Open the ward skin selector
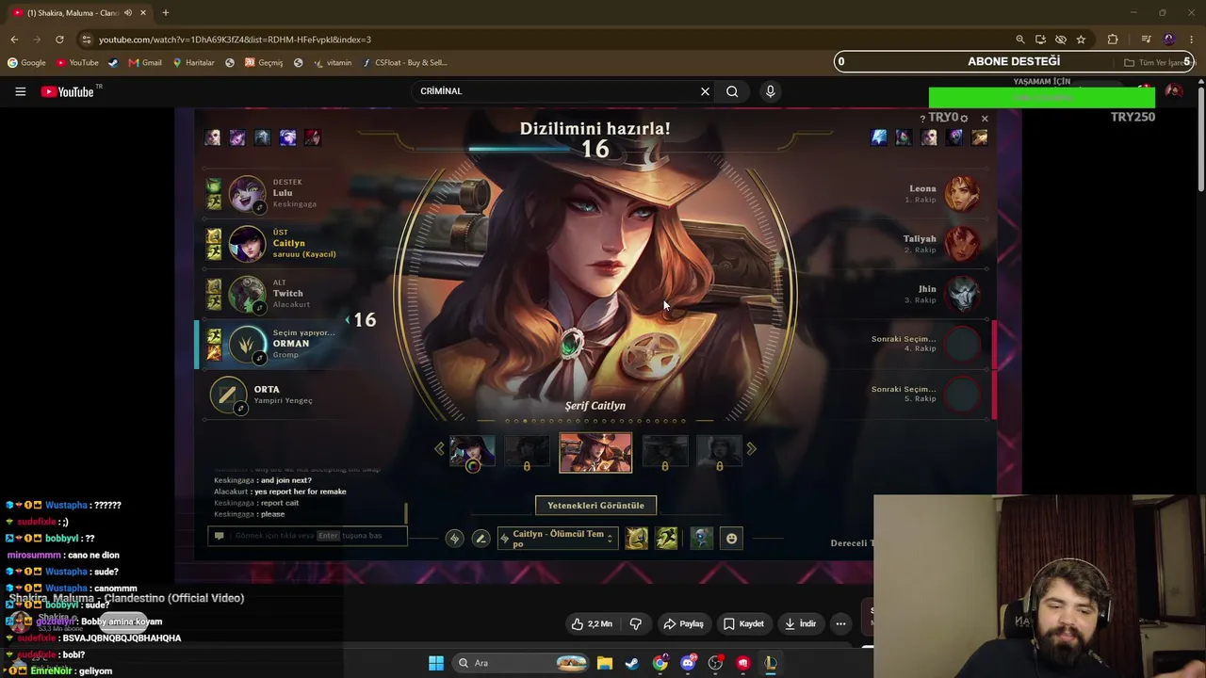1206x678 pixels. 702,539
